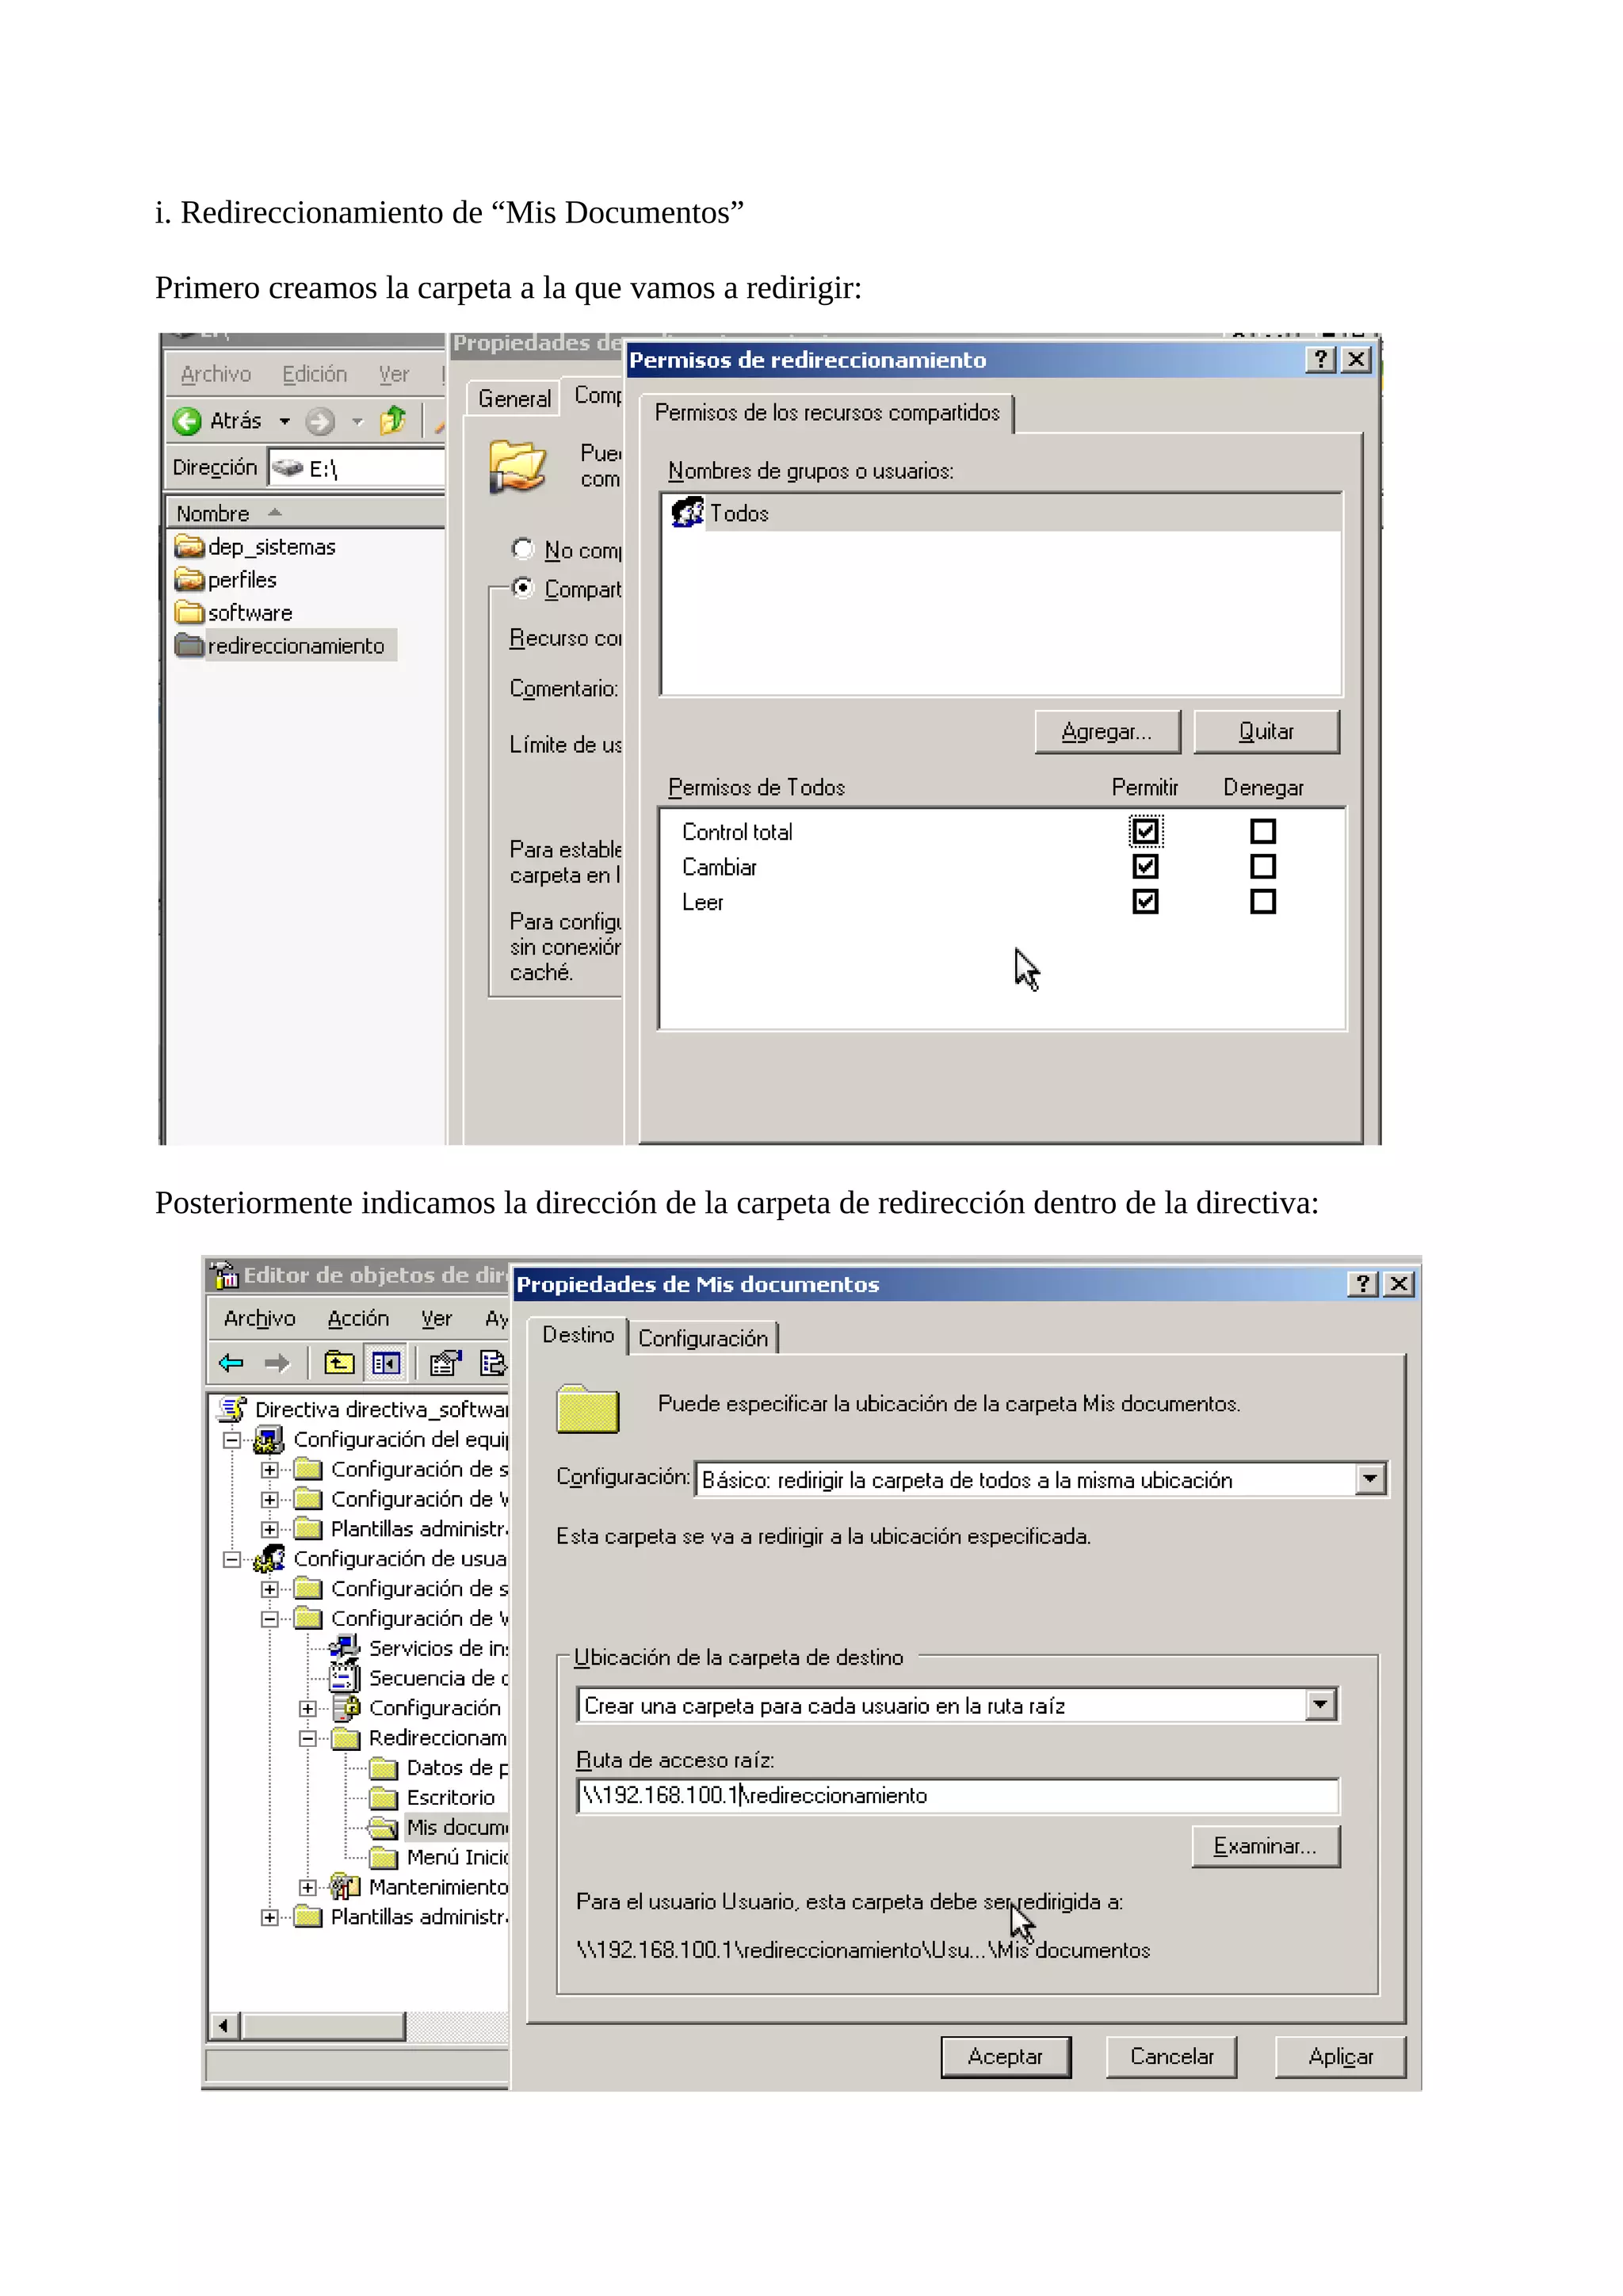
Task: Collapse the Redireccionamiento de carpetas node
Action: coord(308,1738)
